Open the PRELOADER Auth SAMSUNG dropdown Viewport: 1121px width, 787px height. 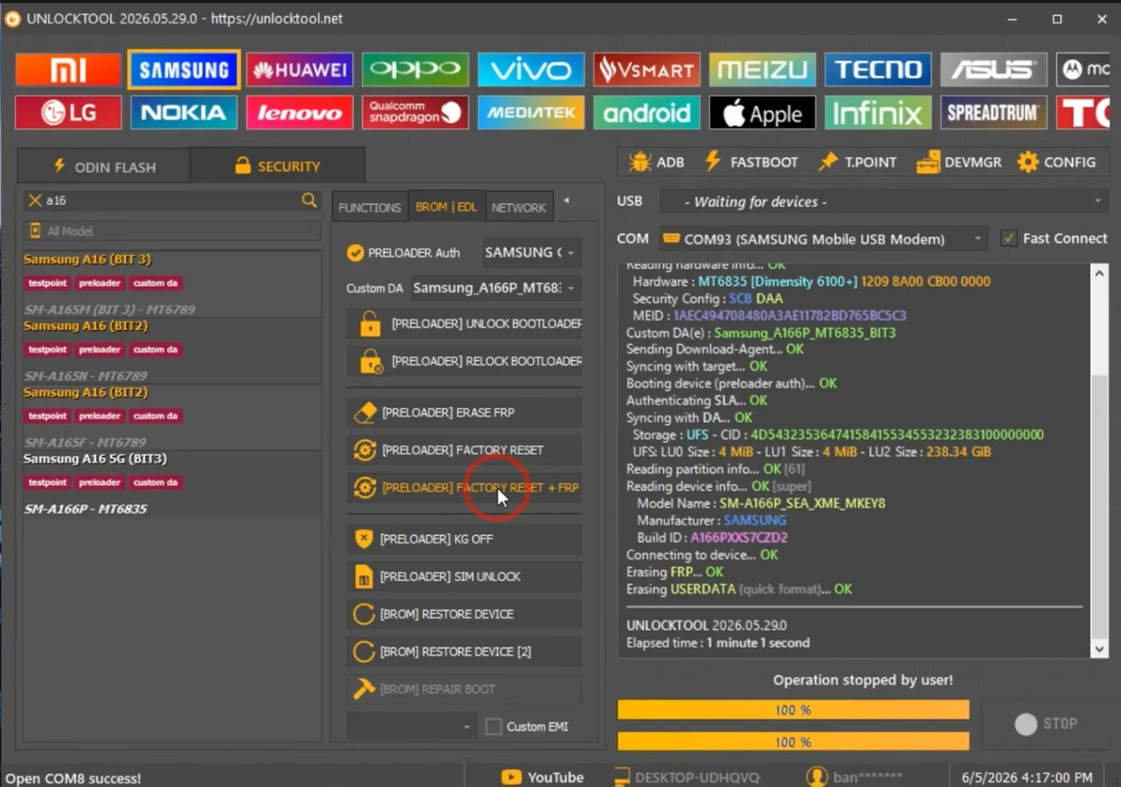[530, 253]
